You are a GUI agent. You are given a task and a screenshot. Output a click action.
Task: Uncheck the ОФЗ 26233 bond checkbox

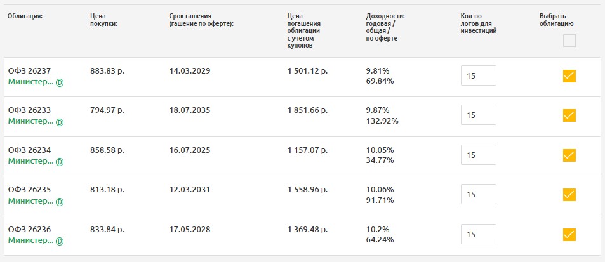[x=569, y=115]
